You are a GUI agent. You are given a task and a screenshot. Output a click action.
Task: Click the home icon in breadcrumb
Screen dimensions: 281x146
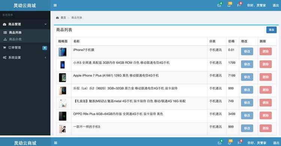tap(57, 18)
